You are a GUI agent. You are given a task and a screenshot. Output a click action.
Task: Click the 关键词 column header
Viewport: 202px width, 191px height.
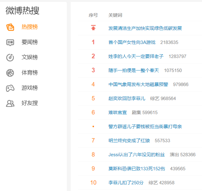pyautogui.click(x=115, y=15)
